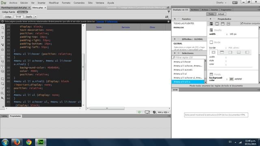
Task: Open the Open Documents list in coding toolbar
Action: 2,28
